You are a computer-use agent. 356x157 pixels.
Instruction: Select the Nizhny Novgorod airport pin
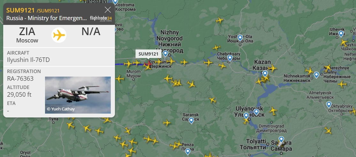point(165,54)
